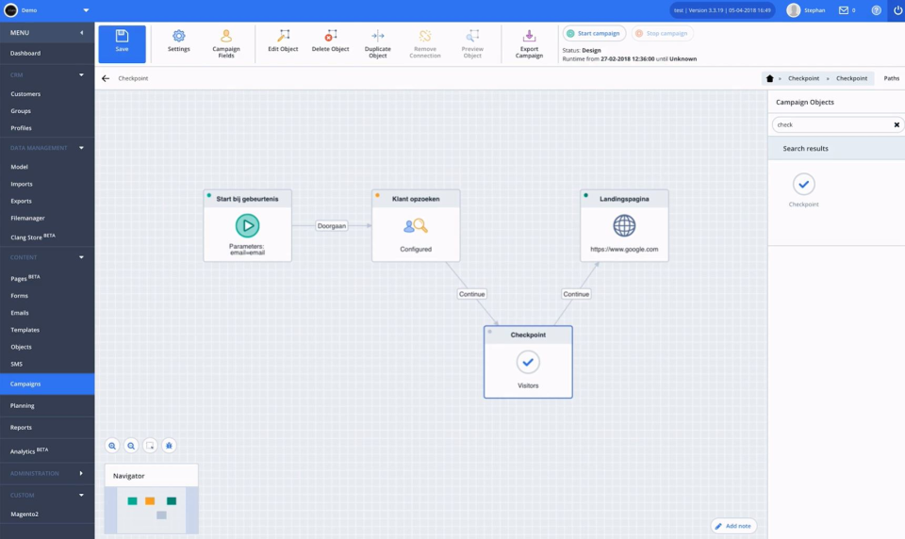Zoom in on the campaign canvas
Viewport: 905px width, 539px height.
click(x=112, y=446)
